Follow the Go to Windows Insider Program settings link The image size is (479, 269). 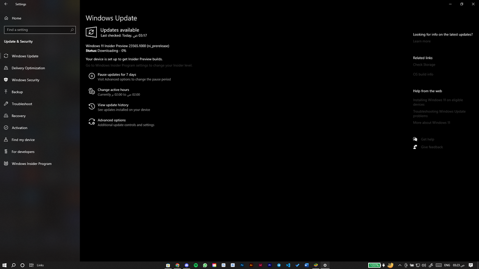[139, 65]
